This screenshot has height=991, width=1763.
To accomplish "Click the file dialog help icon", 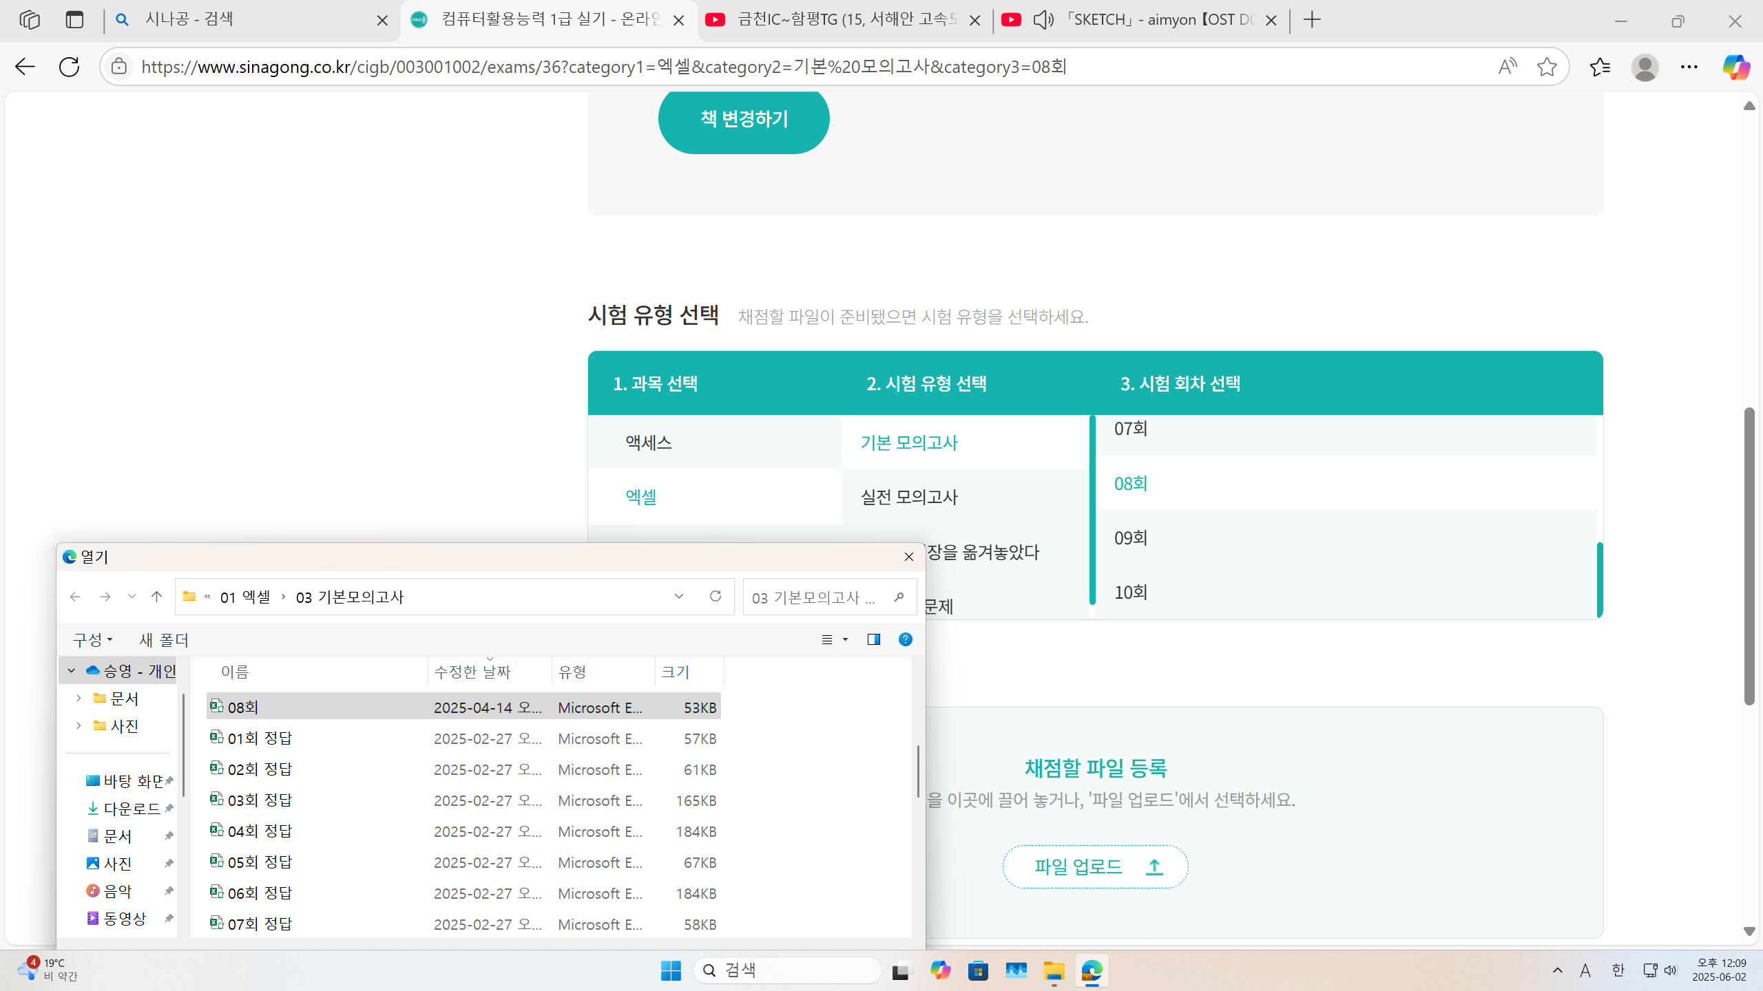I will point(906,639).
